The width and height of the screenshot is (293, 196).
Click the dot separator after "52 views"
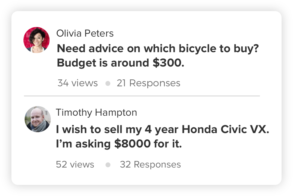coord(108,165)
